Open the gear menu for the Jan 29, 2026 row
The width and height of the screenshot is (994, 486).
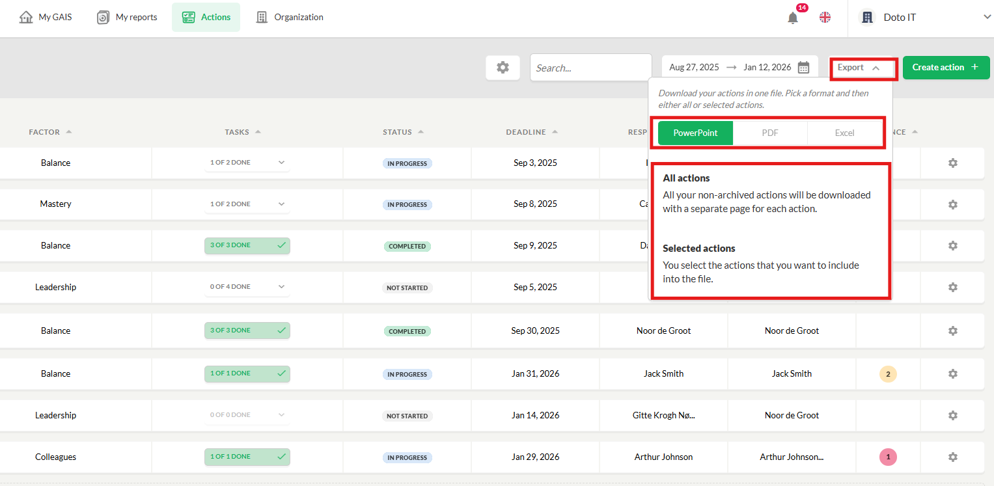[x=953, y=457]
